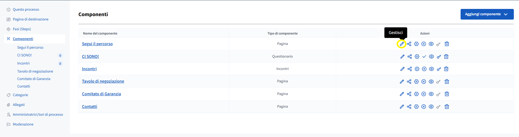Unpublish Incontri using x-circle icon

[x=424, y=69]
